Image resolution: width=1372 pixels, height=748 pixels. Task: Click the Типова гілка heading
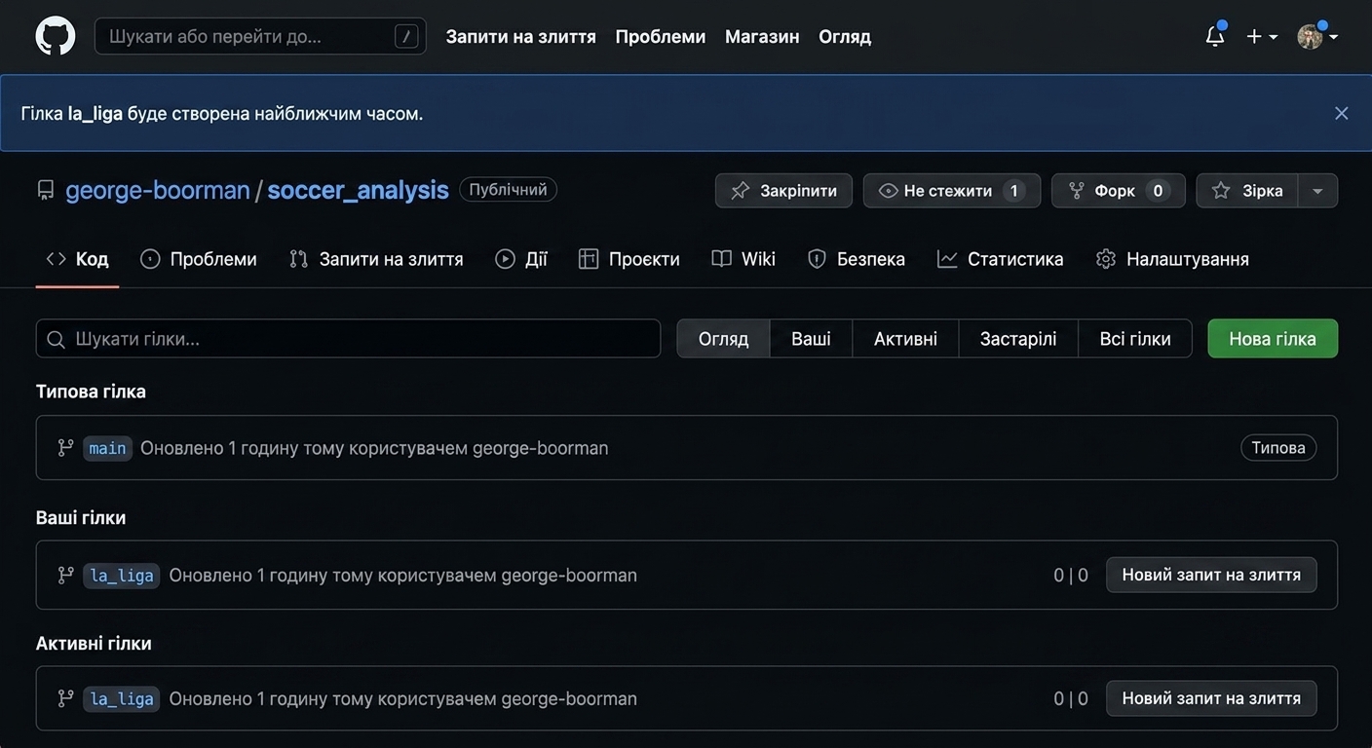(91, 392)
